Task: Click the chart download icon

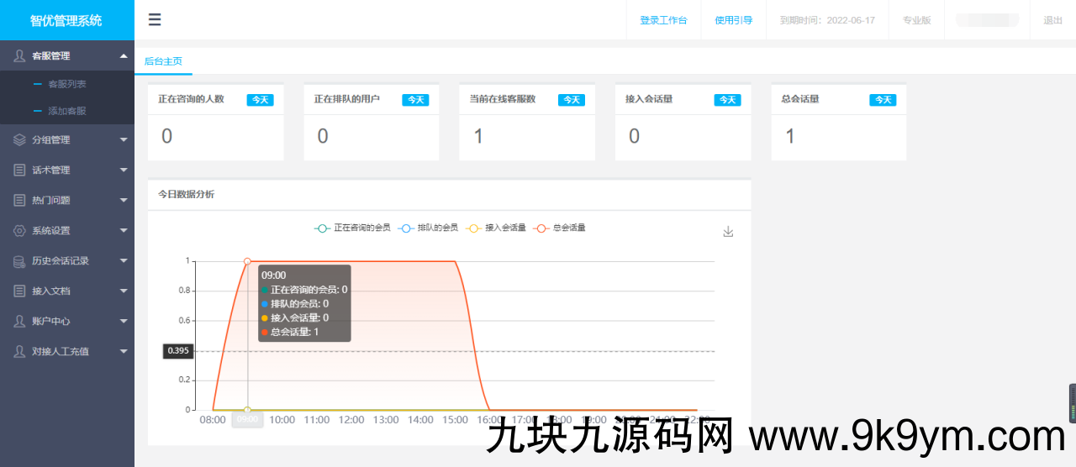Action: [728, 232]
